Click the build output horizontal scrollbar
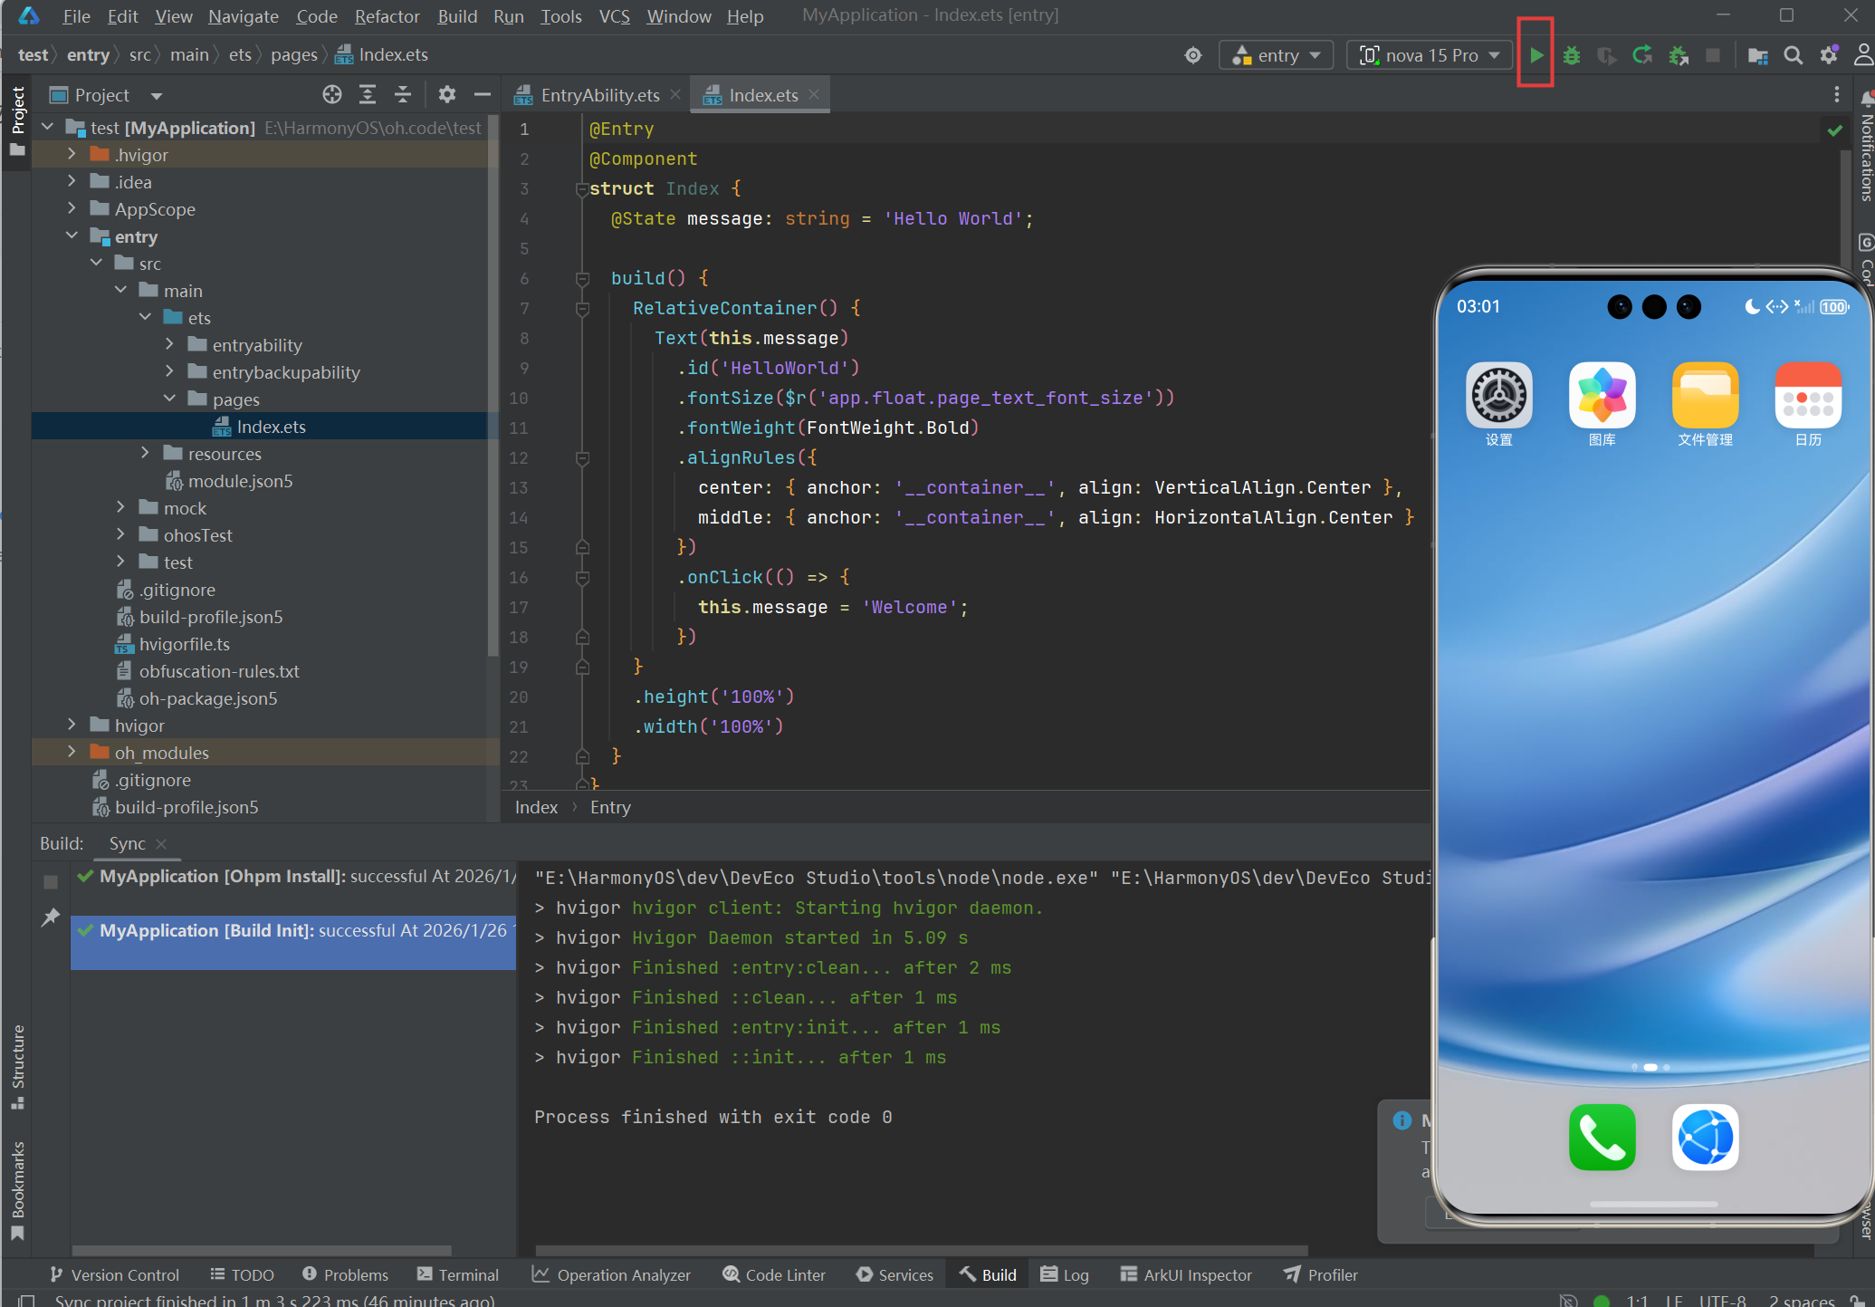 921,1251
